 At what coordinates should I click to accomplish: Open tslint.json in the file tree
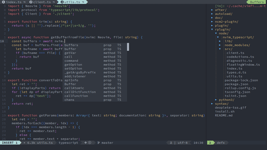[235, 96]
